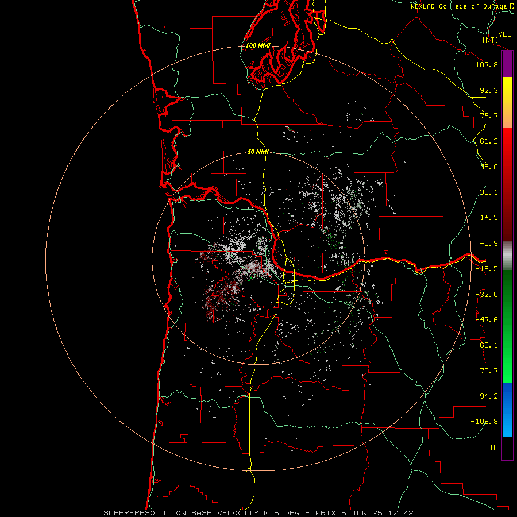Image resolution: width=517 pixels, height=517 pixels.
Task: Select the "50 NMI" range ring label
Action: click(258, 152)
